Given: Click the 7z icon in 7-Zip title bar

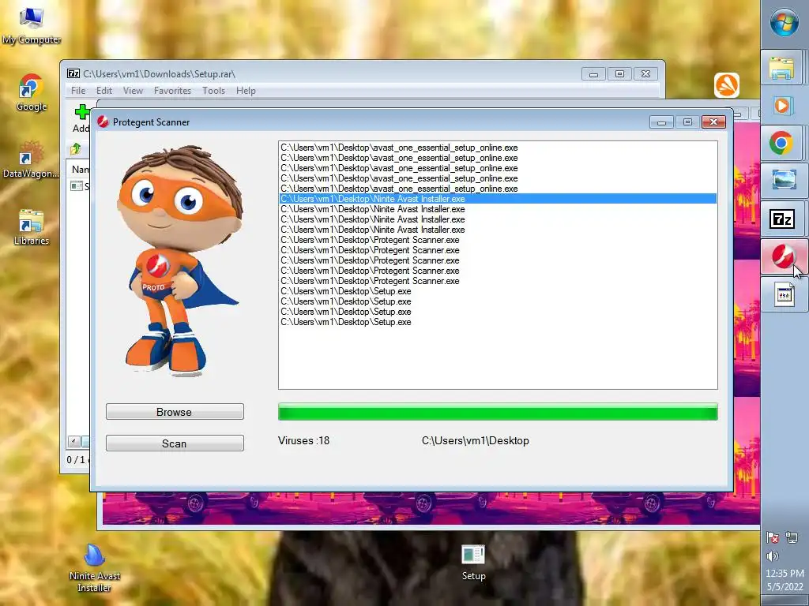Looking at the screenshot, I should [x=73, y=73].
